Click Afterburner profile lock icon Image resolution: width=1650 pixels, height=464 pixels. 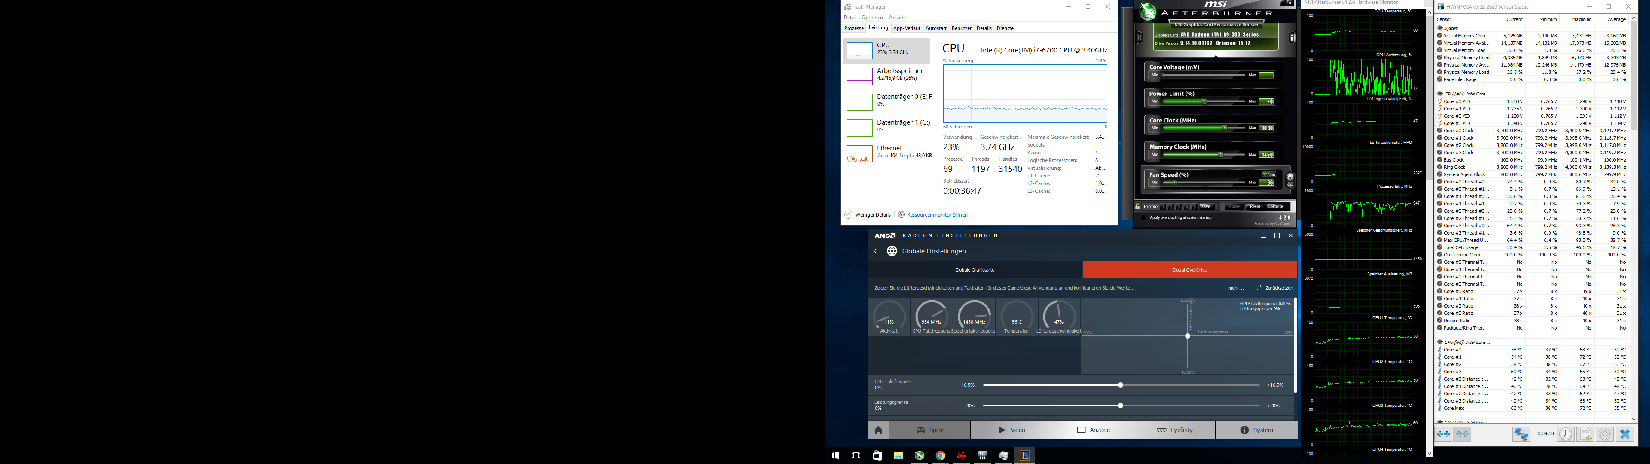point(1137,206)
